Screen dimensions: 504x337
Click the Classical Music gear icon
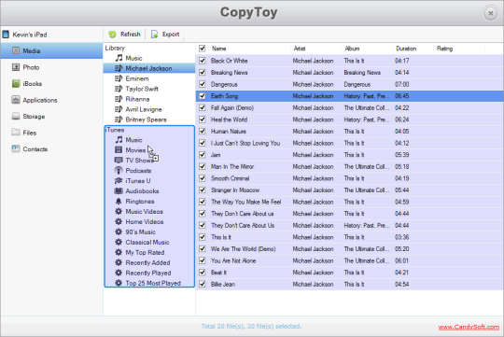point(119,242)
